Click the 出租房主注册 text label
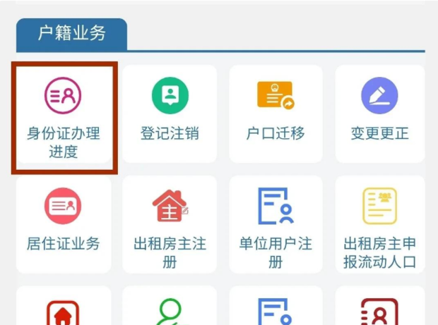 coord(170,253)
